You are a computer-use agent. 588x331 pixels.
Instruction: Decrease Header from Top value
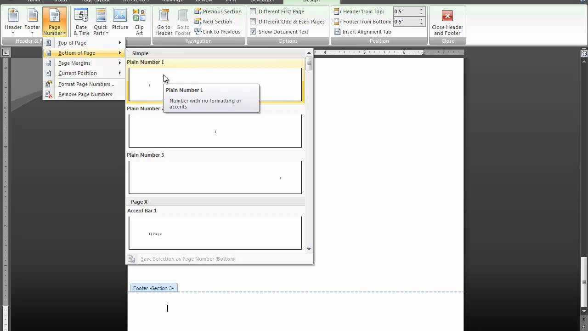[421, 13]
